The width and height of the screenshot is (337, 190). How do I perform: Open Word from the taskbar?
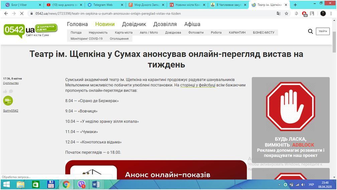[x=96, y=184]
